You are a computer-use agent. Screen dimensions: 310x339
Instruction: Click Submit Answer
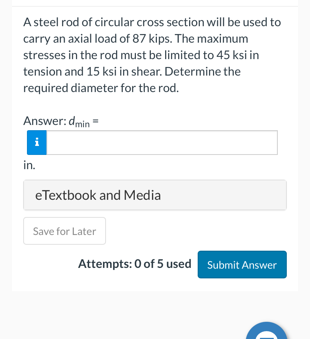[x=242, y=265]
